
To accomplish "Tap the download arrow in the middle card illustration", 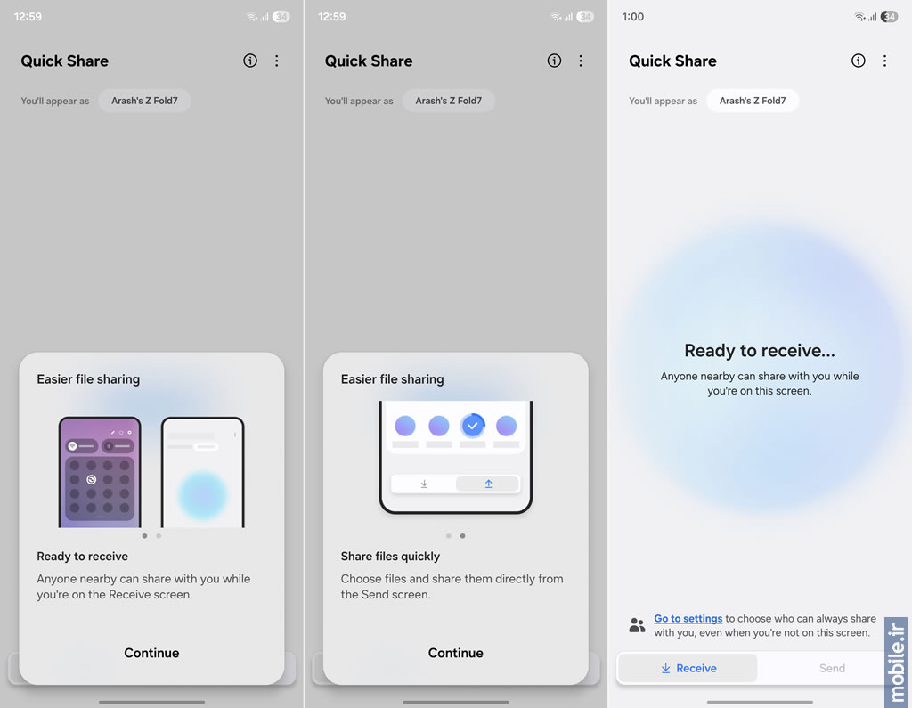I will (x=424, y=484).
